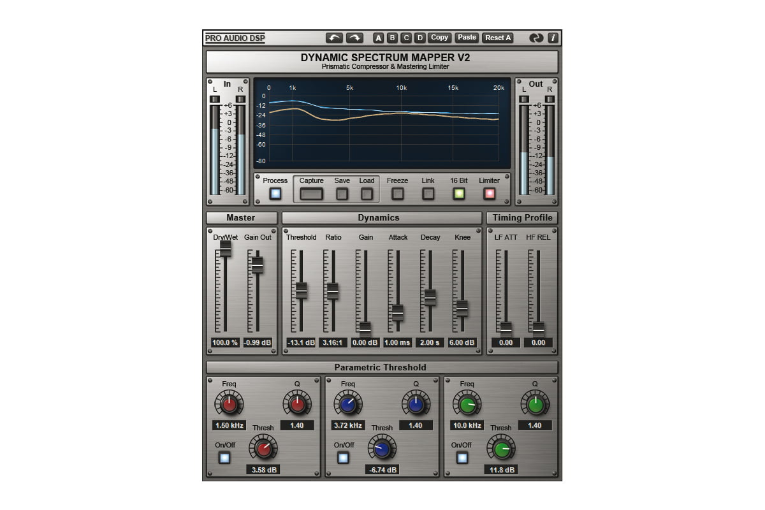Image resolution: width=765 pixels, height=510 pixels.
Task: Click the blue band Thresh knob
Action: coord(382,448)
